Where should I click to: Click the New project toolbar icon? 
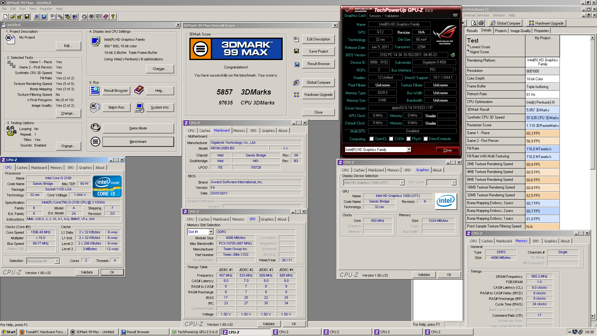(5, 16)
